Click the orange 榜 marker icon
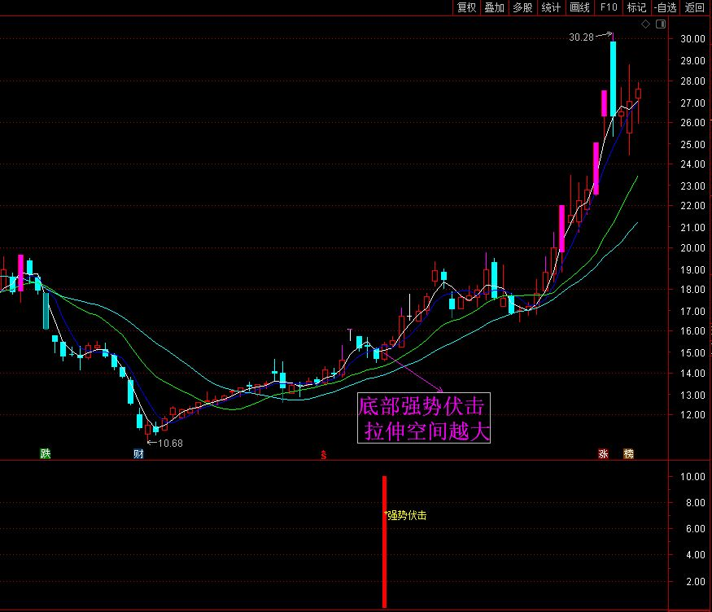This screenshot has width=712, height=612. click(628, 453)
